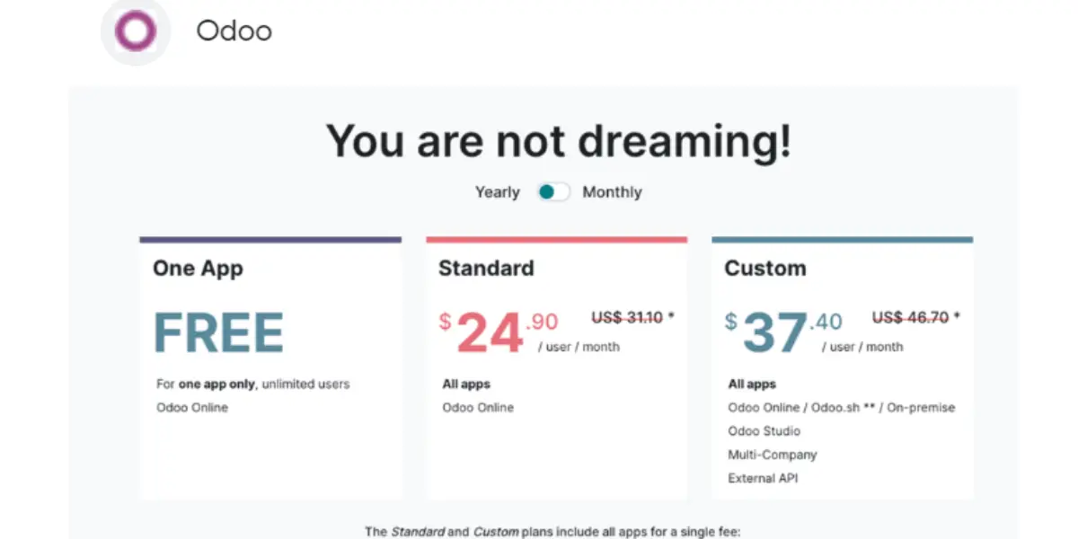Click "External API" feature in Custom plan
The image size is (1078, 539).
pyautogui.click(x=763, y=478)
